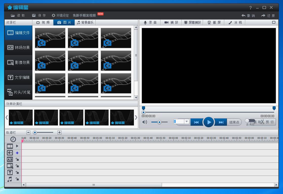
Task: Click the speaker volume icon under the preview
Action: click(x=145, y=122)
